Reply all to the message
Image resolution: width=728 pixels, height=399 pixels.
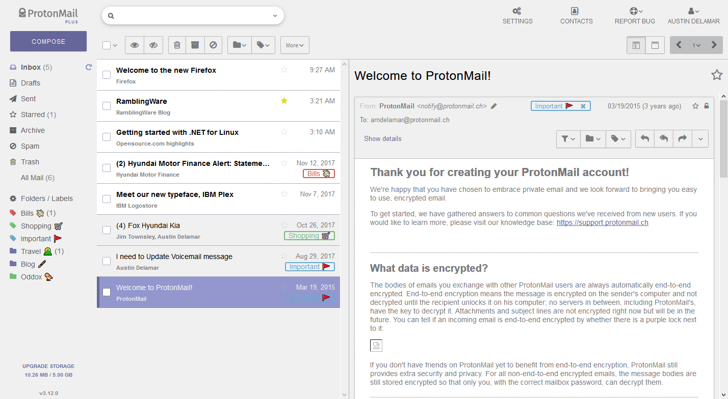point(663,138)
